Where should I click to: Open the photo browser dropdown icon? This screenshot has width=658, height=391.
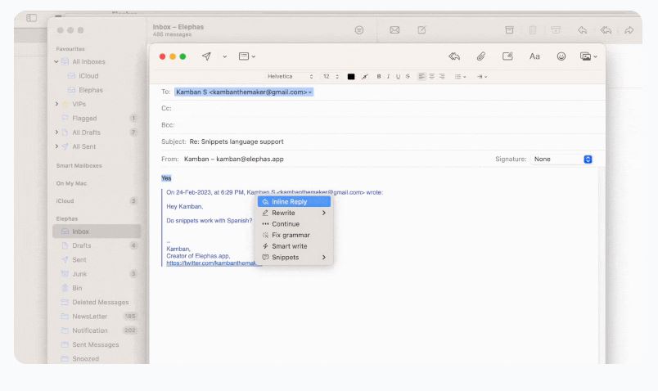tap(588, 56)
